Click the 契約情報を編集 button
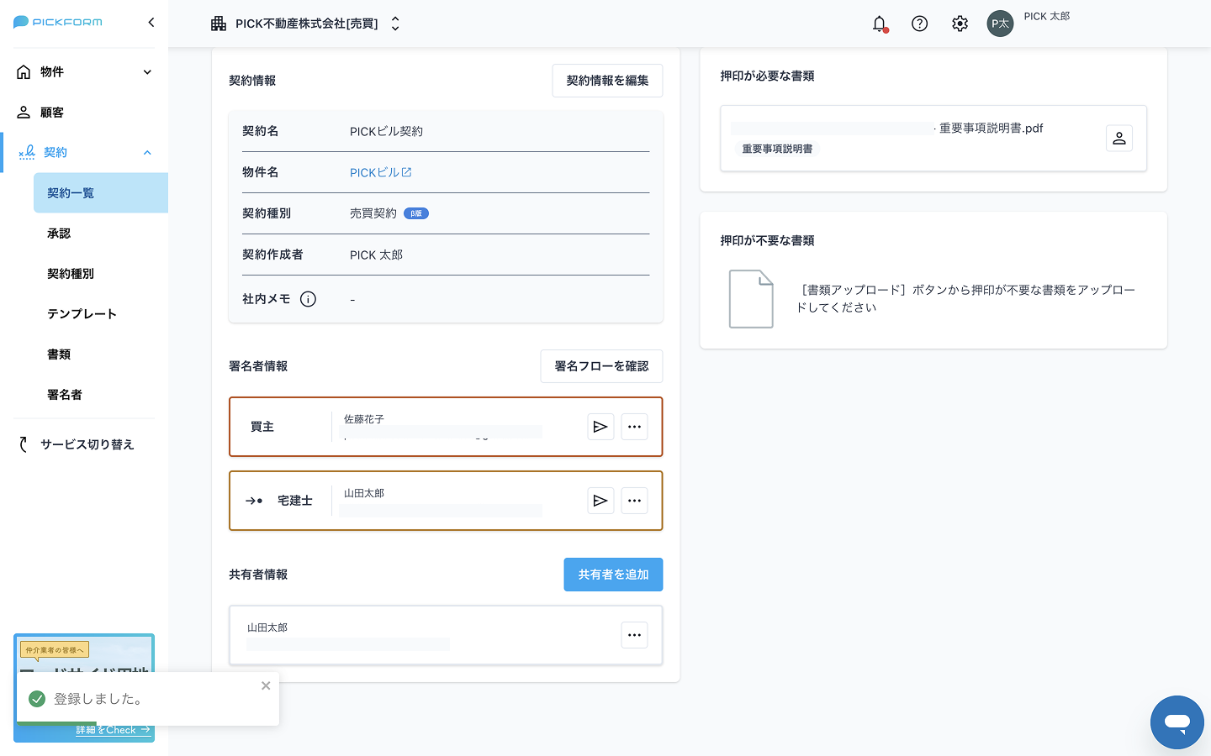The image size is (1211, 756). coord(607,81)
